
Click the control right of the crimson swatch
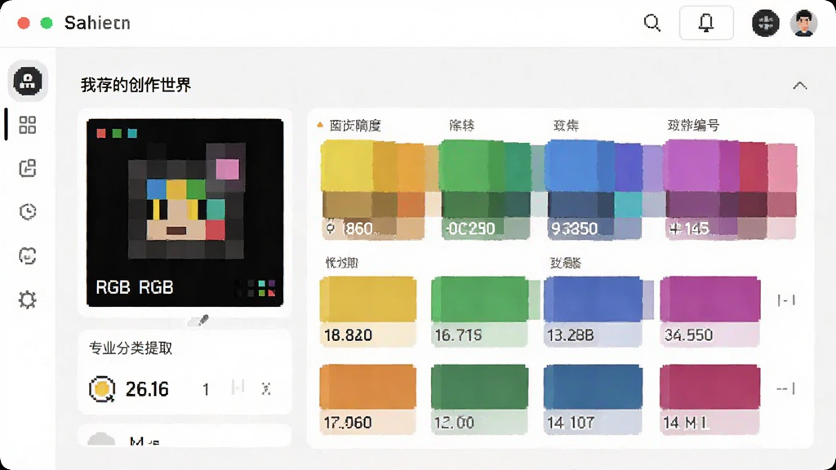(x=786, y=388)
